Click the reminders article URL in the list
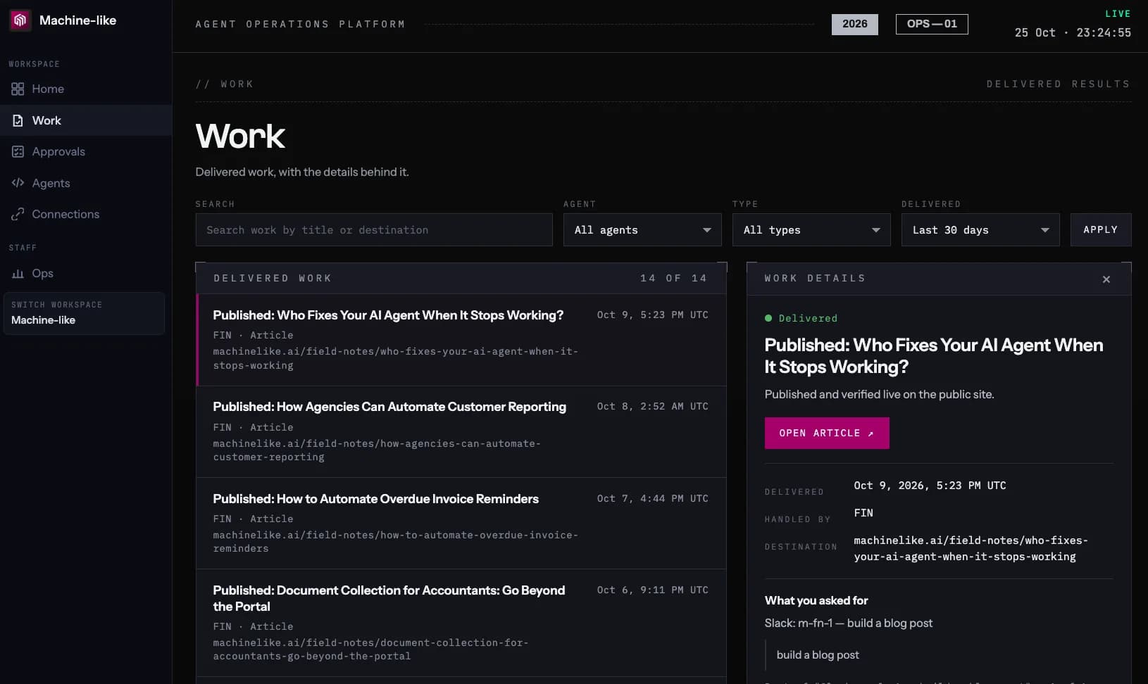This screenshot has width=1148, height=684. (396, 542)
